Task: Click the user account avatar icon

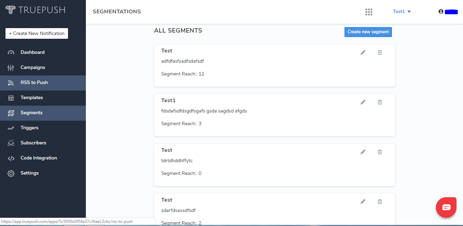Action: (441, 12)
